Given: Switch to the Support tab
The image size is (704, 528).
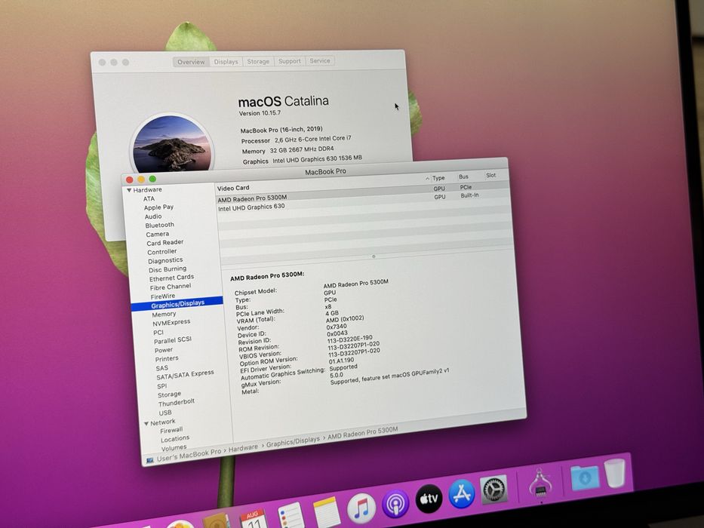Looking at the screenshot, I should (x=290, y=61).
